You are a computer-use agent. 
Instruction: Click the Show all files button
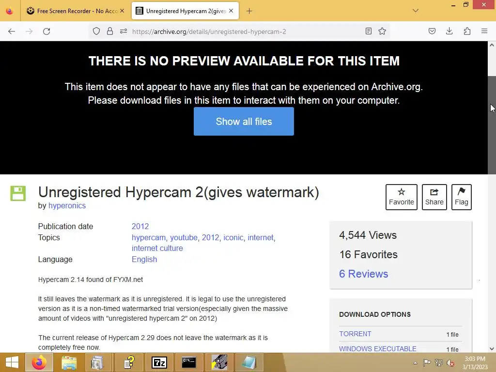(244, 122)
